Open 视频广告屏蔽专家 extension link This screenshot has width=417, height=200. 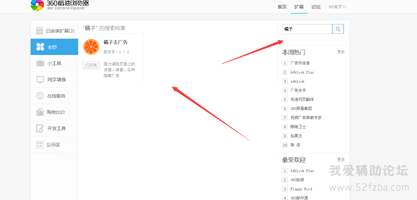(306, 118)
